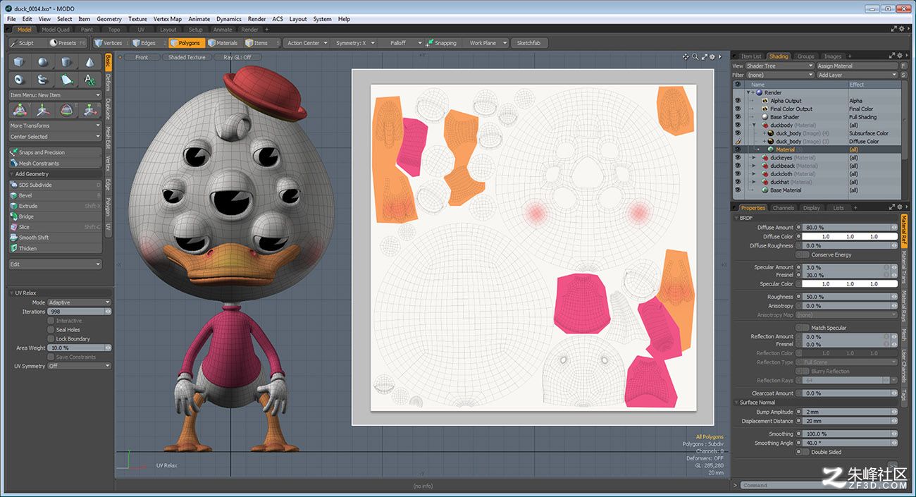Choose the Extrude tool

pyautogui.click(x=55, y=206)
